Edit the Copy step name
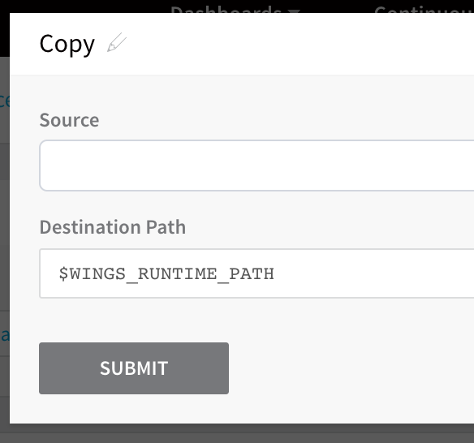The height and width of the screenshot is (443, 474). coord(117,42)
